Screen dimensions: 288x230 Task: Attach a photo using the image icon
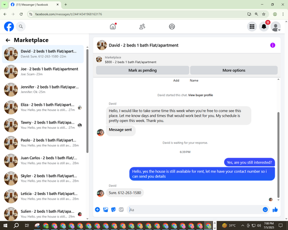tap(105, 209)
